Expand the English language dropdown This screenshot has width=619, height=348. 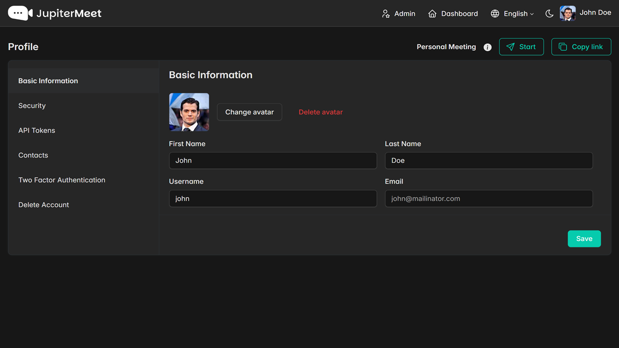point(519,14)
